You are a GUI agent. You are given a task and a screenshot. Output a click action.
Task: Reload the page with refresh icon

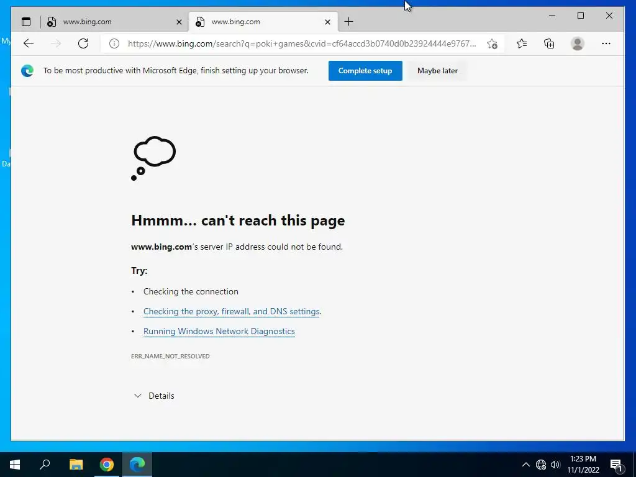[83, 43]
